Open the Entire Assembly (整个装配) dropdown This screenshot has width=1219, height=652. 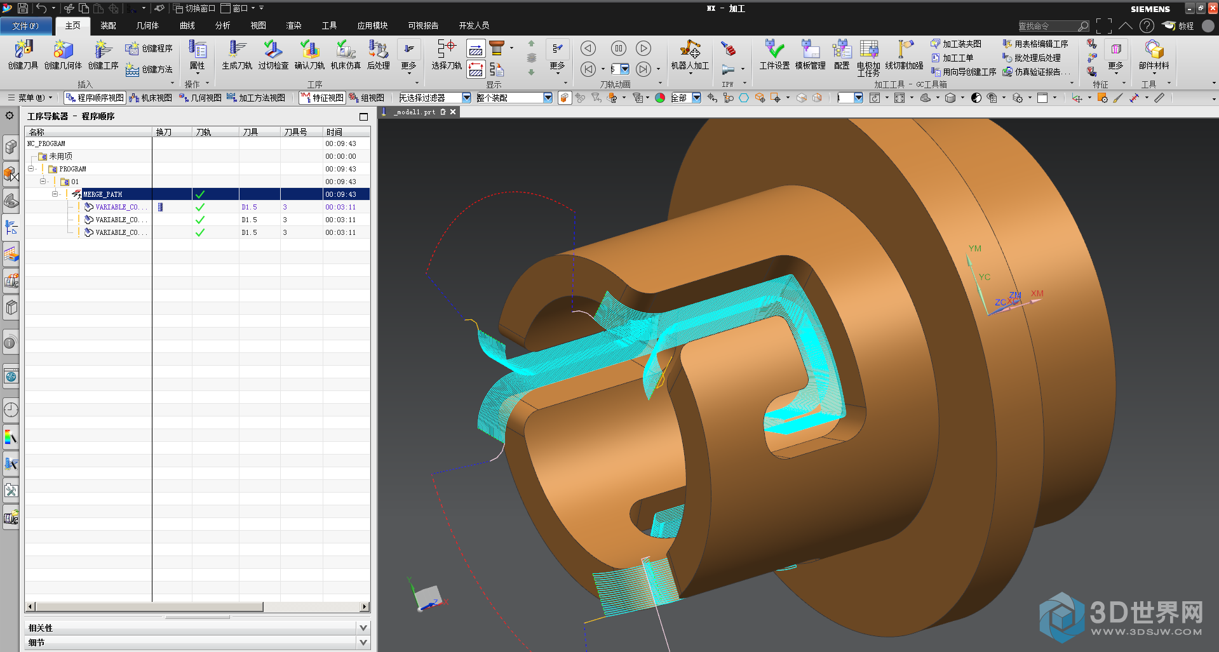[548, 98]
